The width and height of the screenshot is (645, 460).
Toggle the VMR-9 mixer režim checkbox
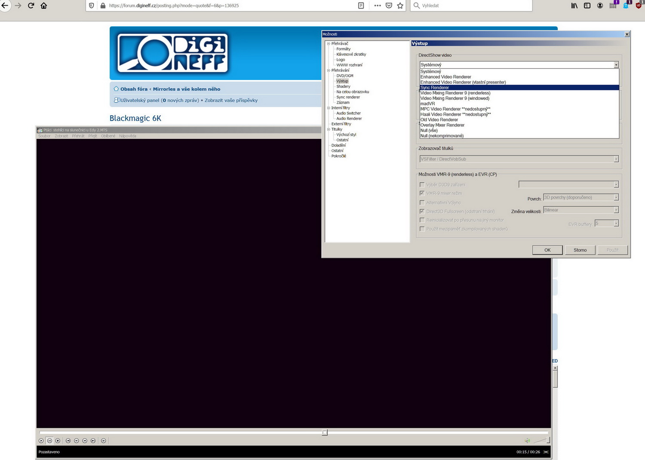pos(422,193)
